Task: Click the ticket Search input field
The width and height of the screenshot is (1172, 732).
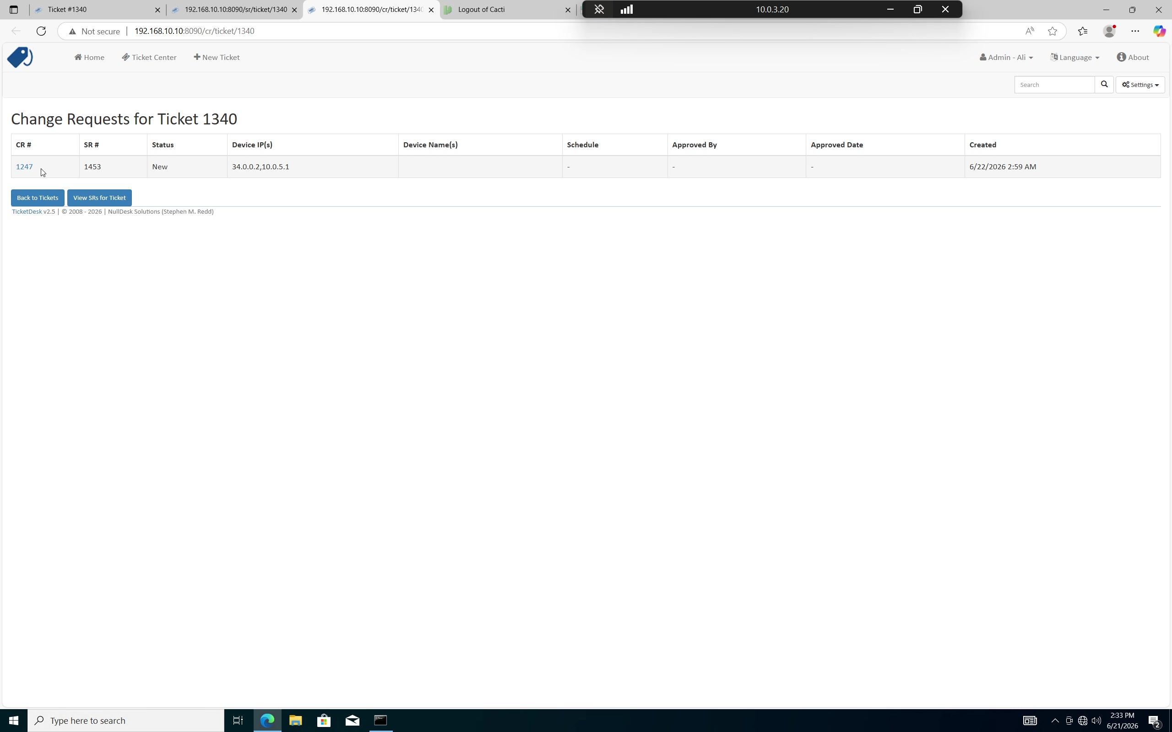Action: point(1054,85)
